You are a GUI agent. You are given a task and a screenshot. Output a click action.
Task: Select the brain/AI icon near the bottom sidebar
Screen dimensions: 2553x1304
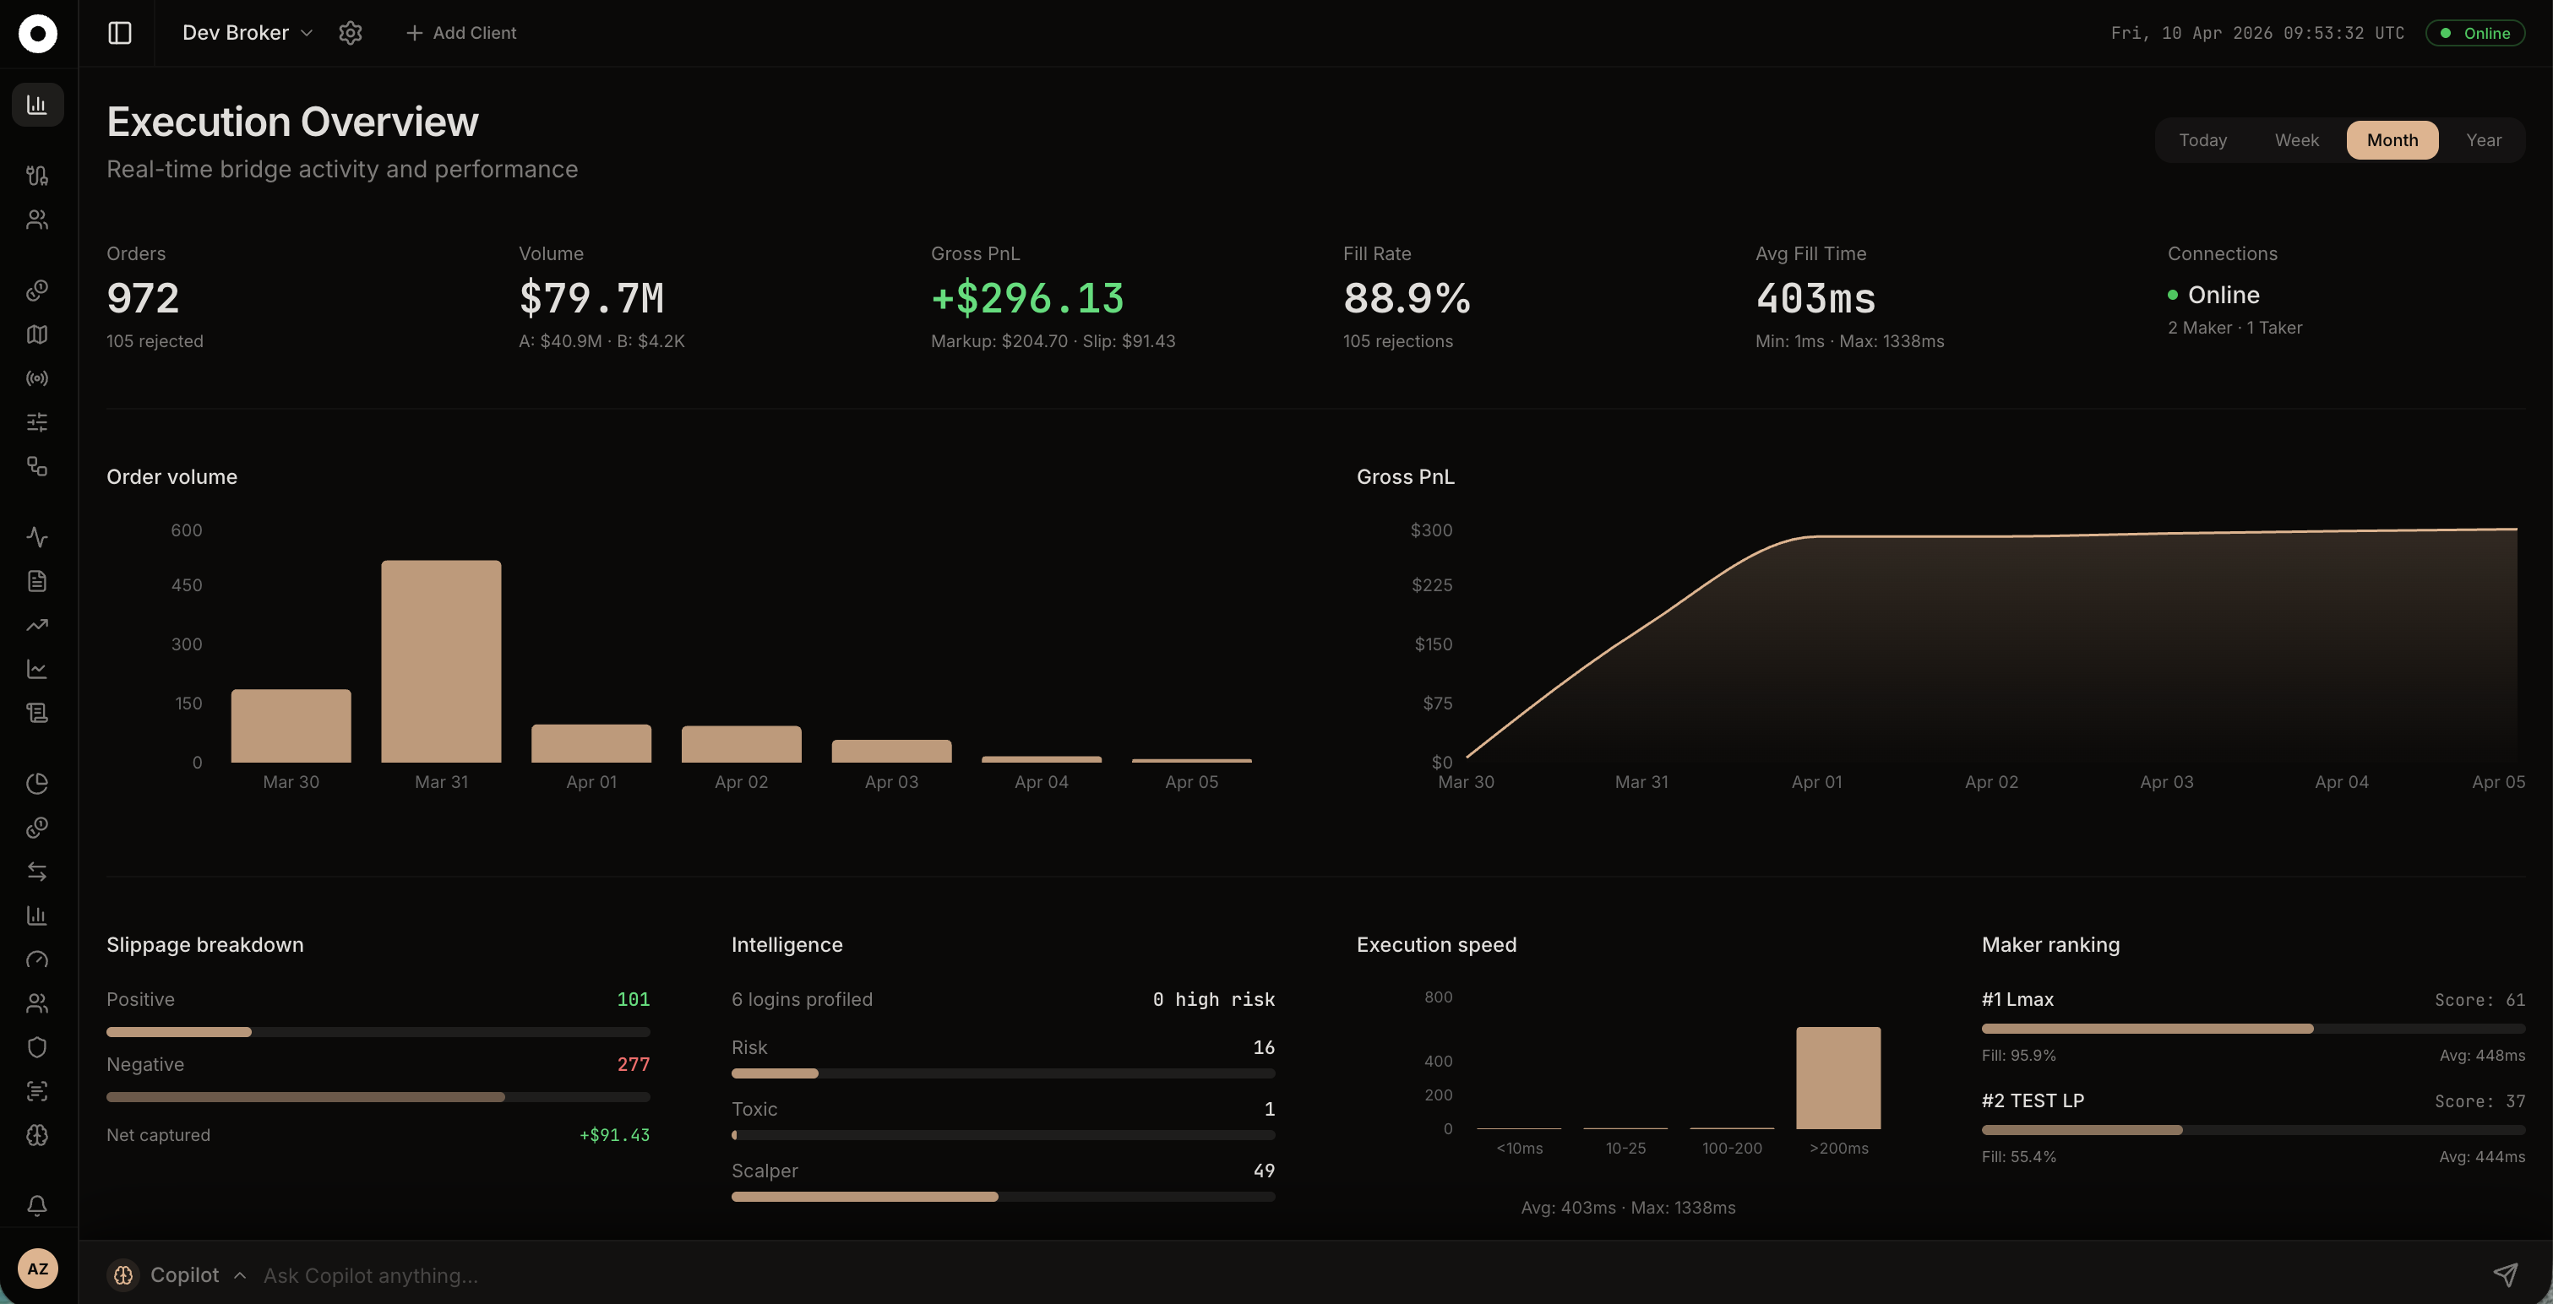36,1136
